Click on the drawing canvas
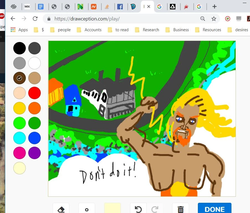Screen dimensions: 250x213 pyautogui.click(x=142, y=119)
